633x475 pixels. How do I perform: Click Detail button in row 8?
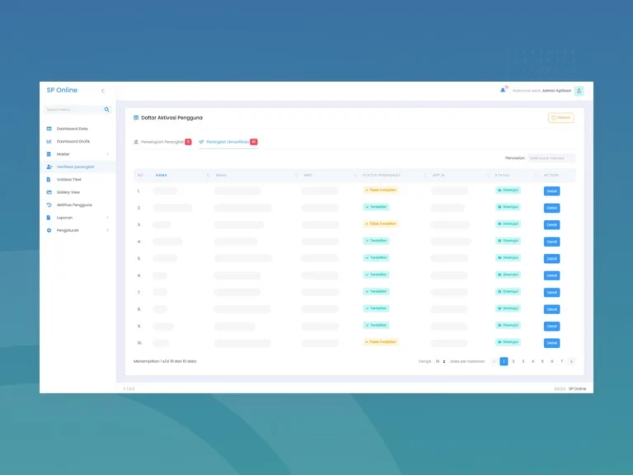[551, 309]
